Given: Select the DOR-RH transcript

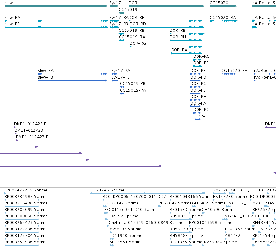Looking at the screenshot, I should coord(186,40).
